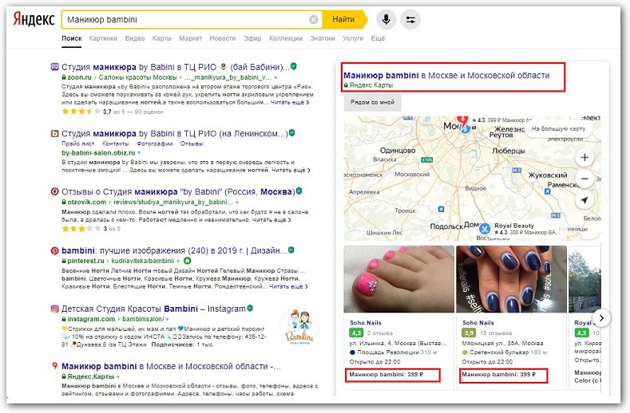This screenshot has height=413, width=630.
Task: Click the Pinterest favicon icon
Action: point(54,251)
